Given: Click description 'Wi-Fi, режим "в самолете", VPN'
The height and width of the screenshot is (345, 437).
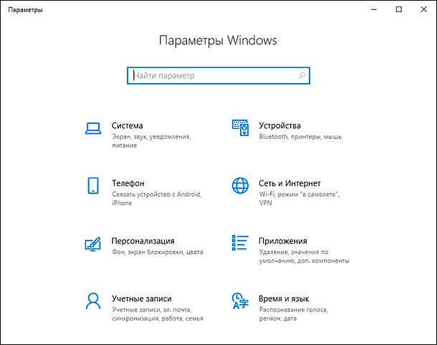Looking at the screenshot, I should coord(299,198).
